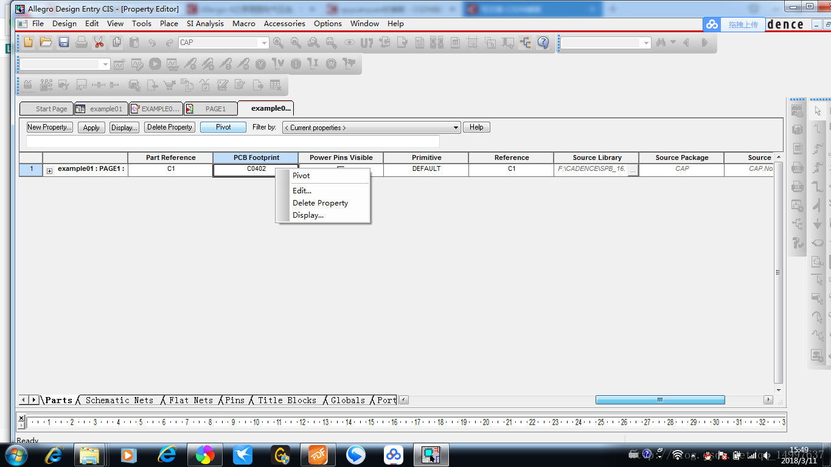Click the vertical scrollbar of property grid
Viewport: 831px width, 467px height.
click(x=779, y=273)
